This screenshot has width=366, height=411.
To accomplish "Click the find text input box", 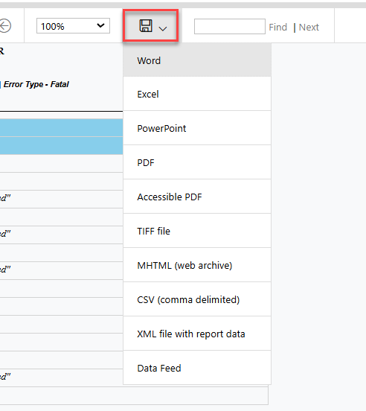I will 230,26.
